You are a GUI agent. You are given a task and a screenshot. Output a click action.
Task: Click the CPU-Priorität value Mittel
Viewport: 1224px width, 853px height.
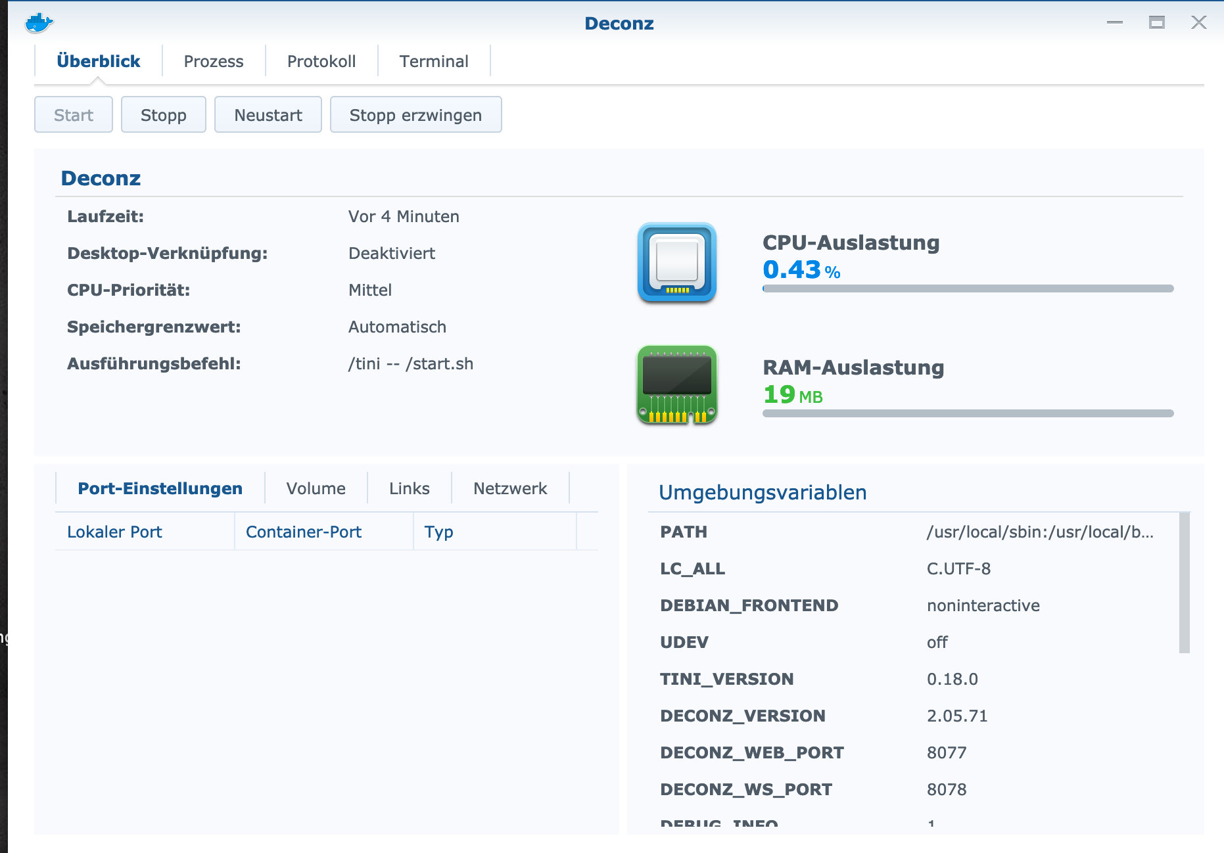[370, 290]
